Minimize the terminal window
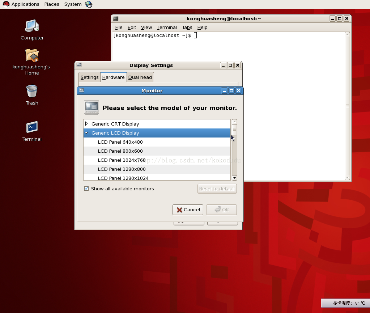 pos(332,19)
